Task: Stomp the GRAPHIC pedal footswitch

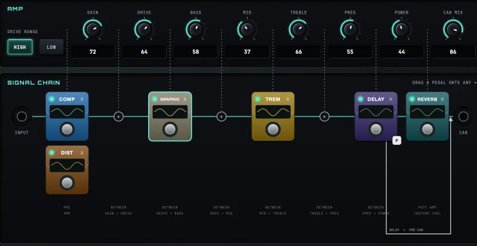Action: [170, 129]
